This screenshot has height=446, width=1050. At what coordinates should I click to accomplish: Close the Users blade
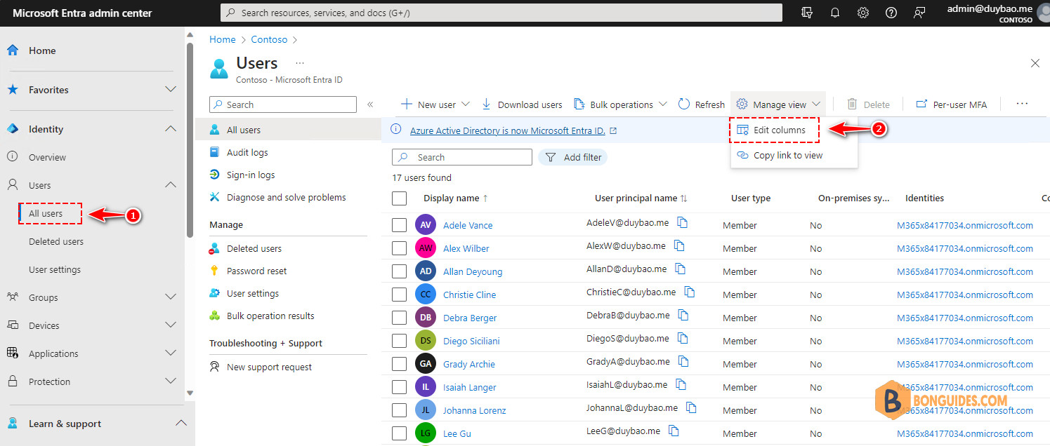click(x=1035, y=63)
